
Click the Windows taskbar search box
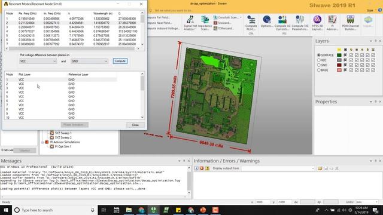tap(54, 210)
